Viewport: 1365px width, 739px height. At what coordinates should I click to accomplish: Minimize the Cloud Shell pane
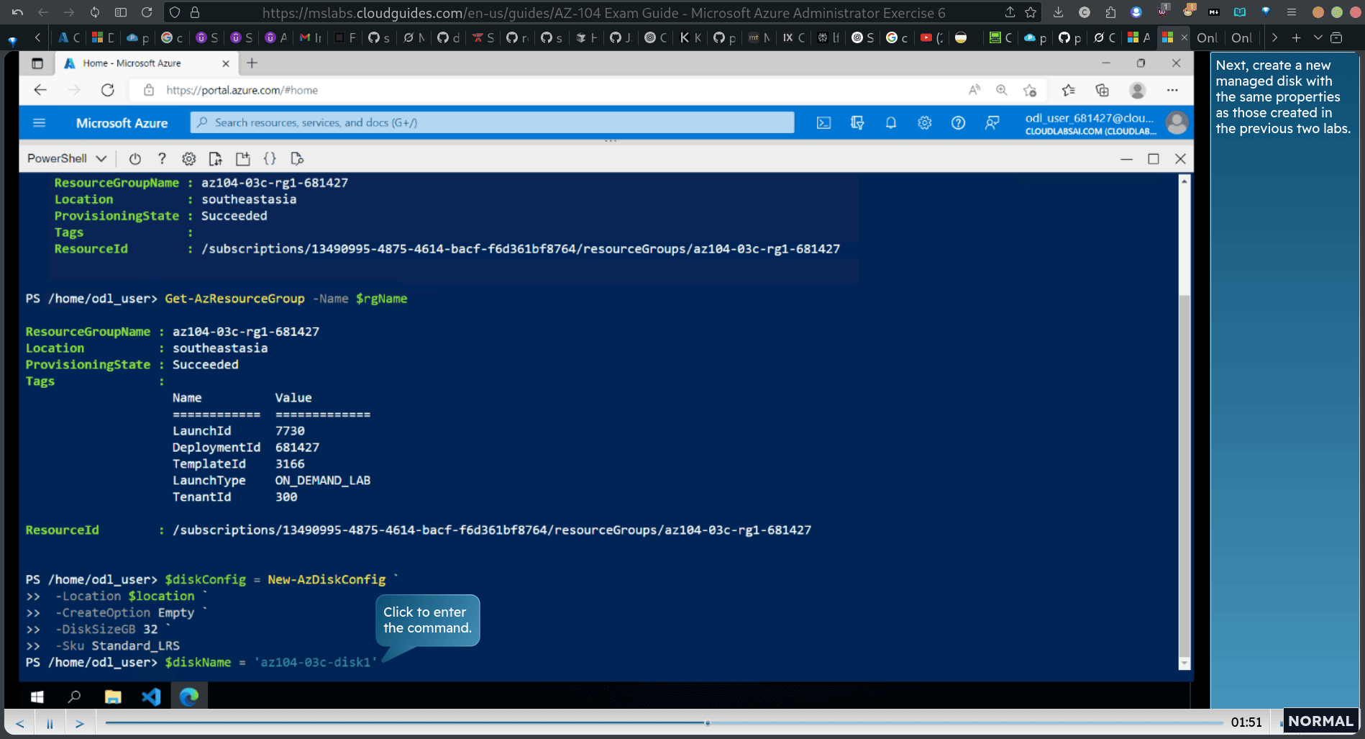[1126, 159]
